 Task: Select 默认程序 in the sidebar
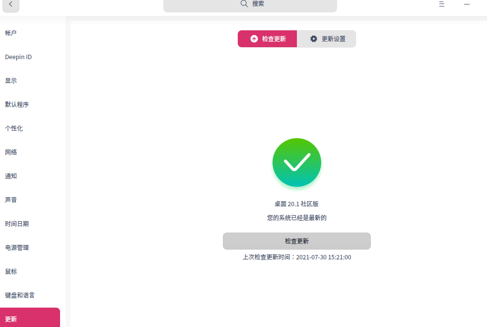pos(17,104)
